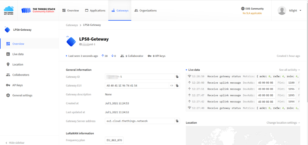Screen dimensions: 308x145
Task: Copy the Gateway ID value
Action: [177, 77]
